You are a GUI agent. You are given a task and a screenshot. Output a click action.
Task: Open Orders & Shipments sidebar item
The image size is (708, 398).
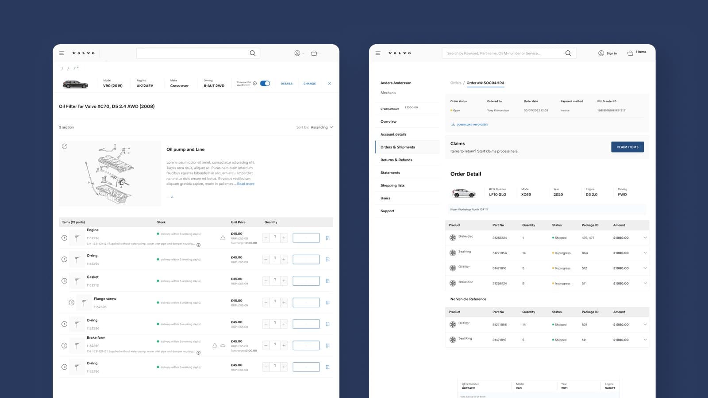(x=397, y=147)
